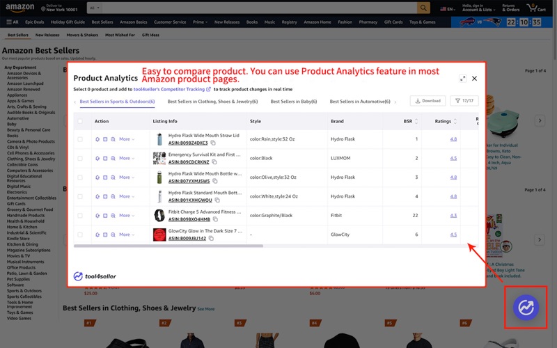Click See More beside Clothing, Shoes & Jewelry
Image resolution: width=557 pixels, height=348 pixels.
[x=205, y=309]
